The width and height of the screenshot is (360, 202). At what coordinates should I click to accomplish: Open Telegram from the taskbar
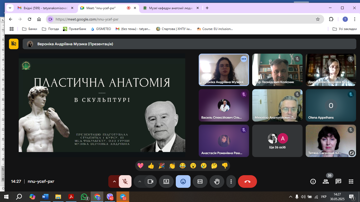pos(123,197)
